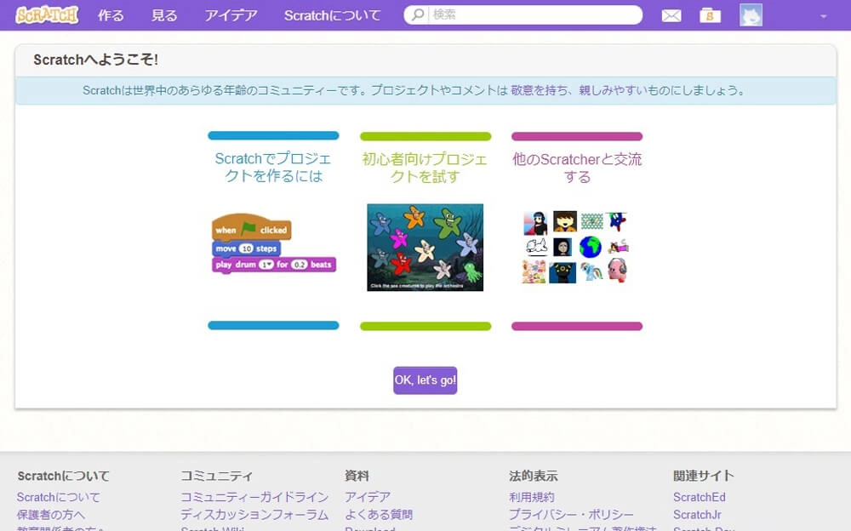This screenshot has width=851, height=531.
Task: Select アイデア in the top navigation bar
Action: pos(231,15)
